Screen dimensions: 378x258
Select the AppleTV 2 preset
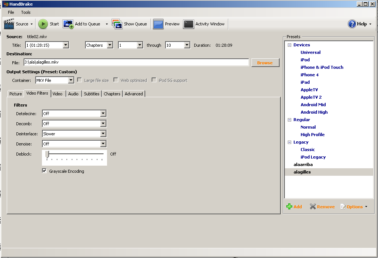coord(311,97)
